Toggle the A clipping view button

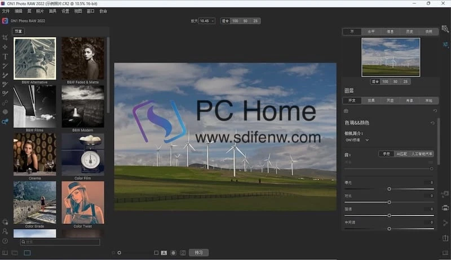point(164,253)
